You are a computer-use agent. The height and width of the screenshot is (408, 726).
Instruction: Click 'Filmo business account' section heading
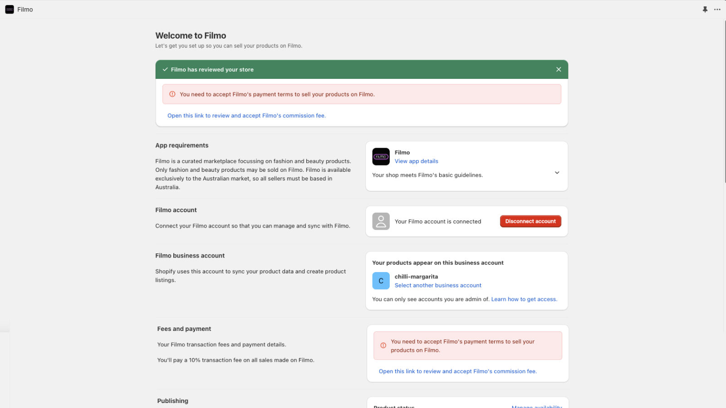[x=190, y=256]
